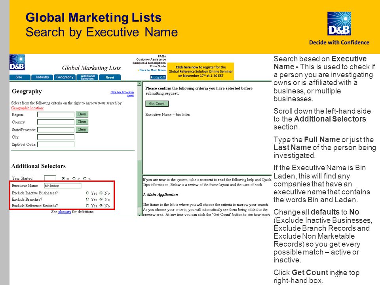Focus the Zip/Post Code field
Screen dimensions: 380x285
click(56, 144)
